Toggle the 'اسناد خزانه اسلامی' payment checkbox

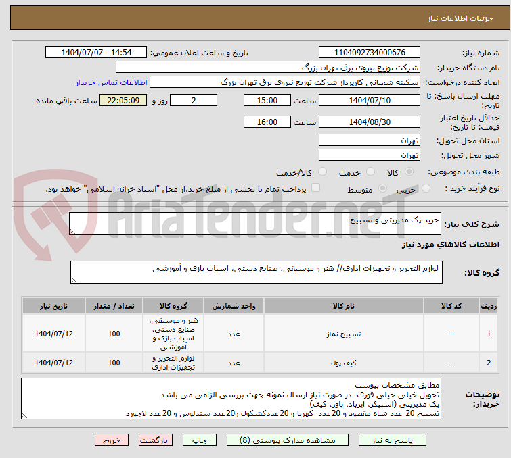click(x=315, y=188)
